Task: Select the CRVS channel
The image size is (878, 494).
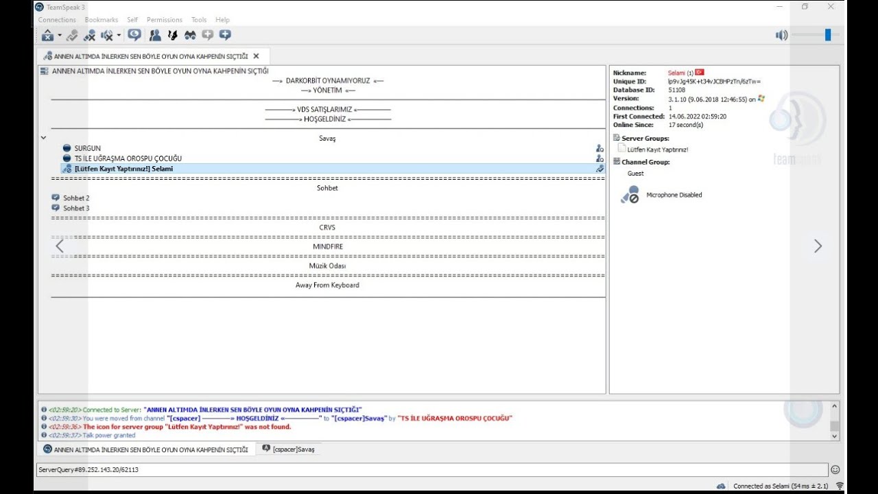Action: 327,227
